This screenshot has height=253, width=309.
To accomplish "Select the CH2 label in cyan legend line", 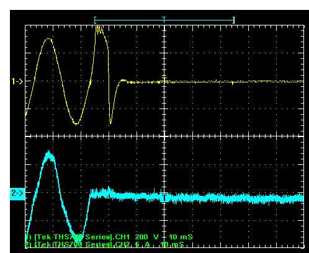I will pos(122,244).
